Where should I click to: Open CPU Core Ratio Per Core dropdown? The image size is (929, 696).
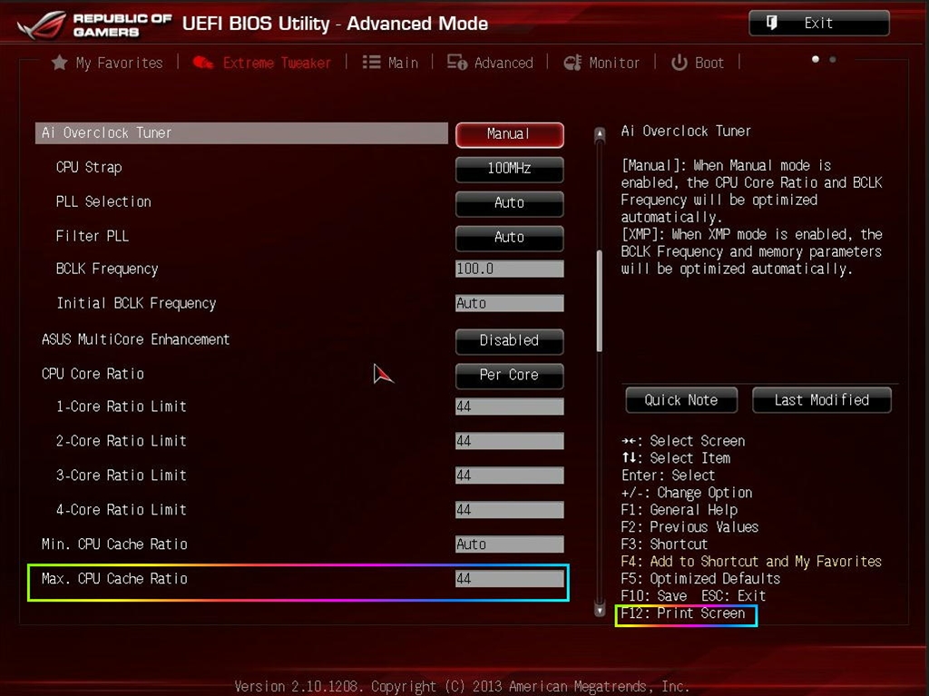(x=510, y=376)
